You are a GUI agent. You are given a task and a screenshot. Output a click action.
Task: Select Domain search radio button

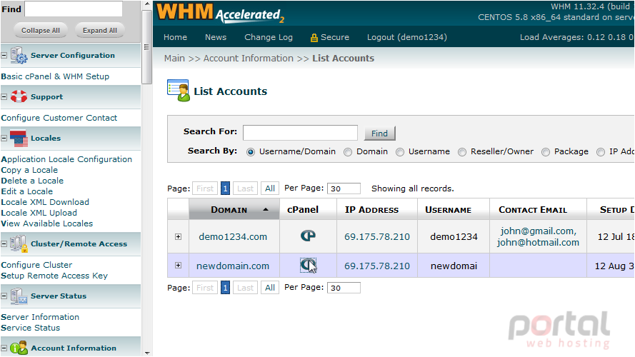pos(347,152)
